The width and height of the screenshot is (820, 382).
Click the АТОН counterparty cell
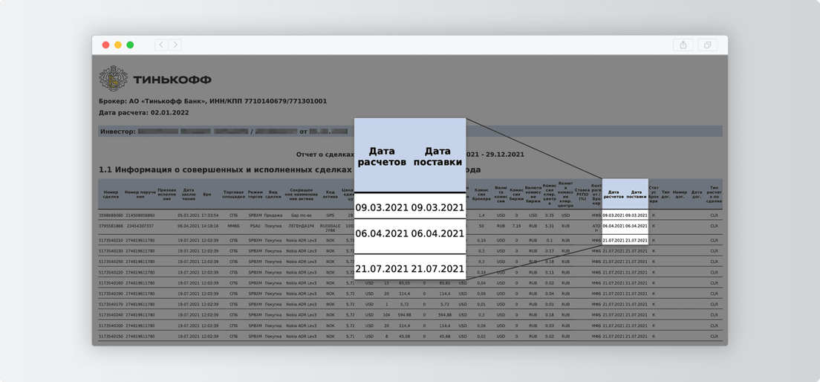(596, 228)
